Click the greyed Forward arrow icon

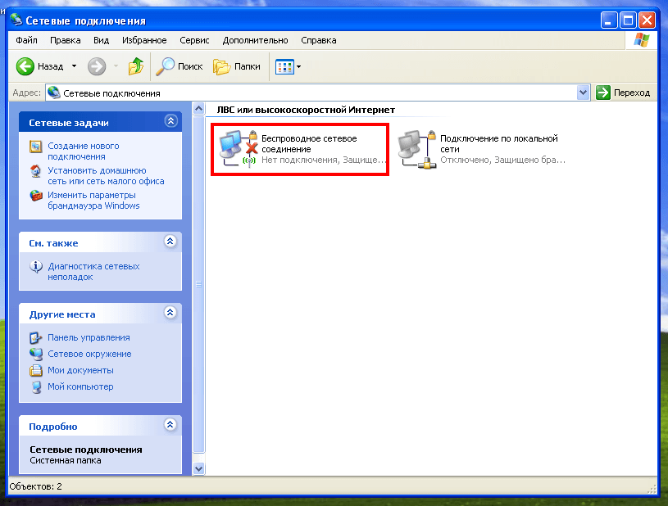click(x=97, y=66)
